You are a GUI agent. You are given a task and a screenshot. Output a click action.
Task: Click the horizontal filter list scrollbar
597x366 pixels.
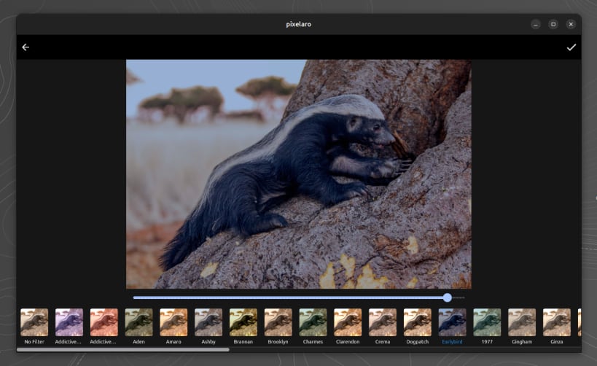[122, 350]
